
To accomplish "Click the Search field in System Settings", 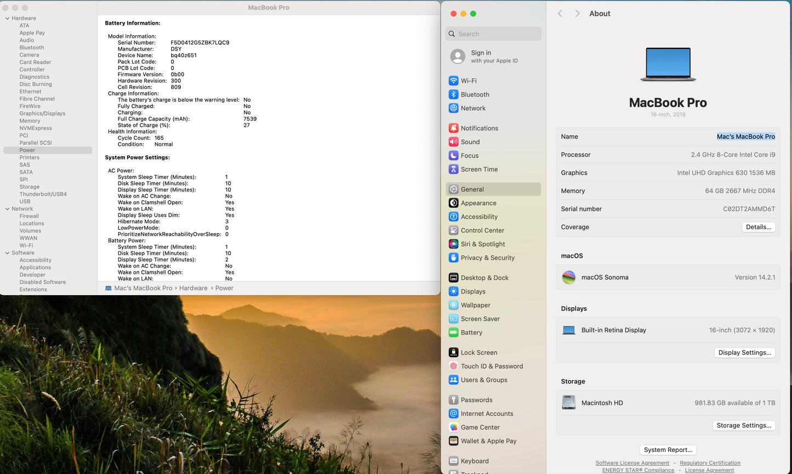I will (x=493, y=34).
